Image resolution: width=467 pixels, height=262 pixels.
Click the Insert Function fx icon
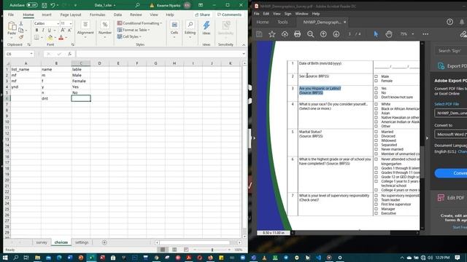(x=70, y=54)
